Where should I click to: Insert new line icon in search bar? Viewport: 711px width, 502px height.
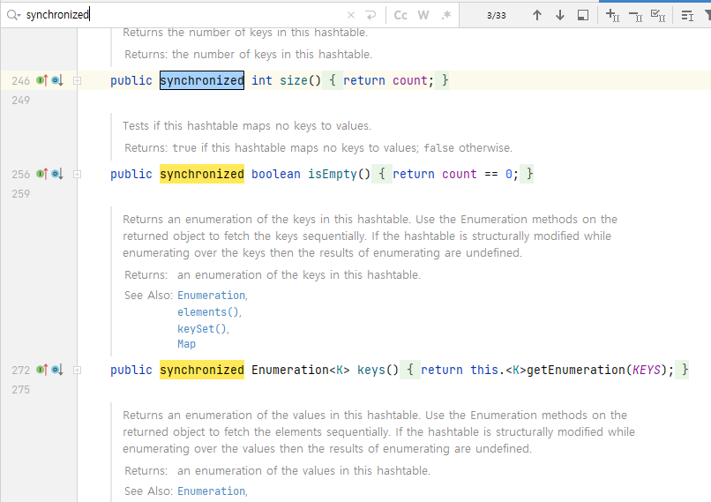(370, 15)
